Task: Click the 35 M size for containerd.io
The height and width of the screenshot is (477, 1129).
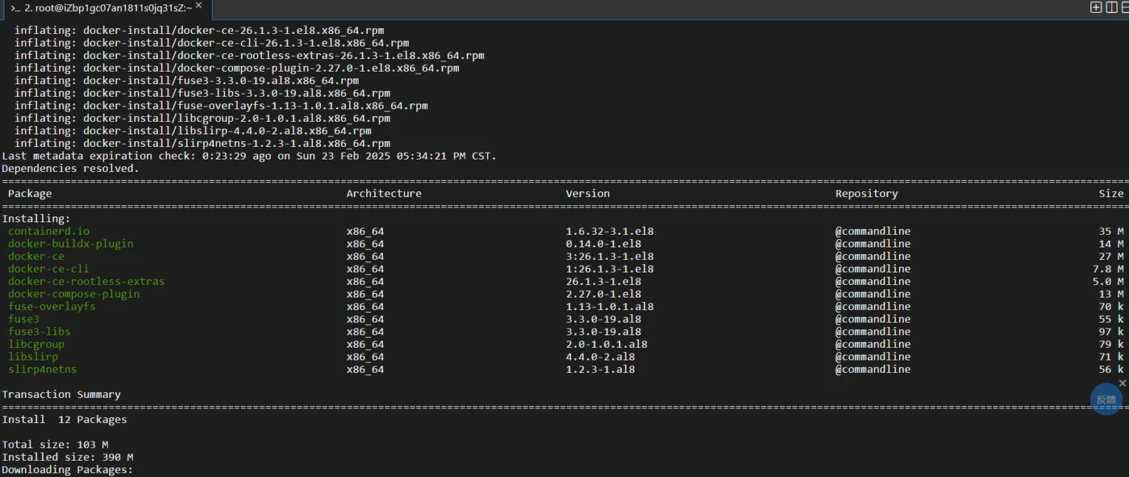Action: click(1111, 231)
